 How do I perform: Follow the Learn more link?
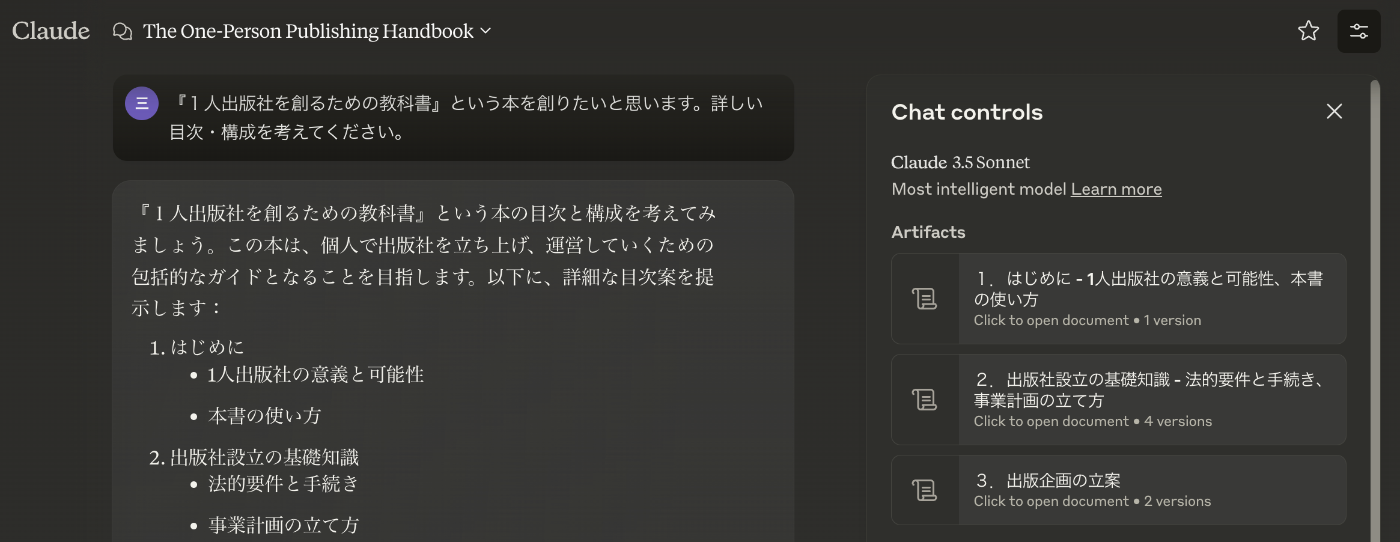point(1116,189)
